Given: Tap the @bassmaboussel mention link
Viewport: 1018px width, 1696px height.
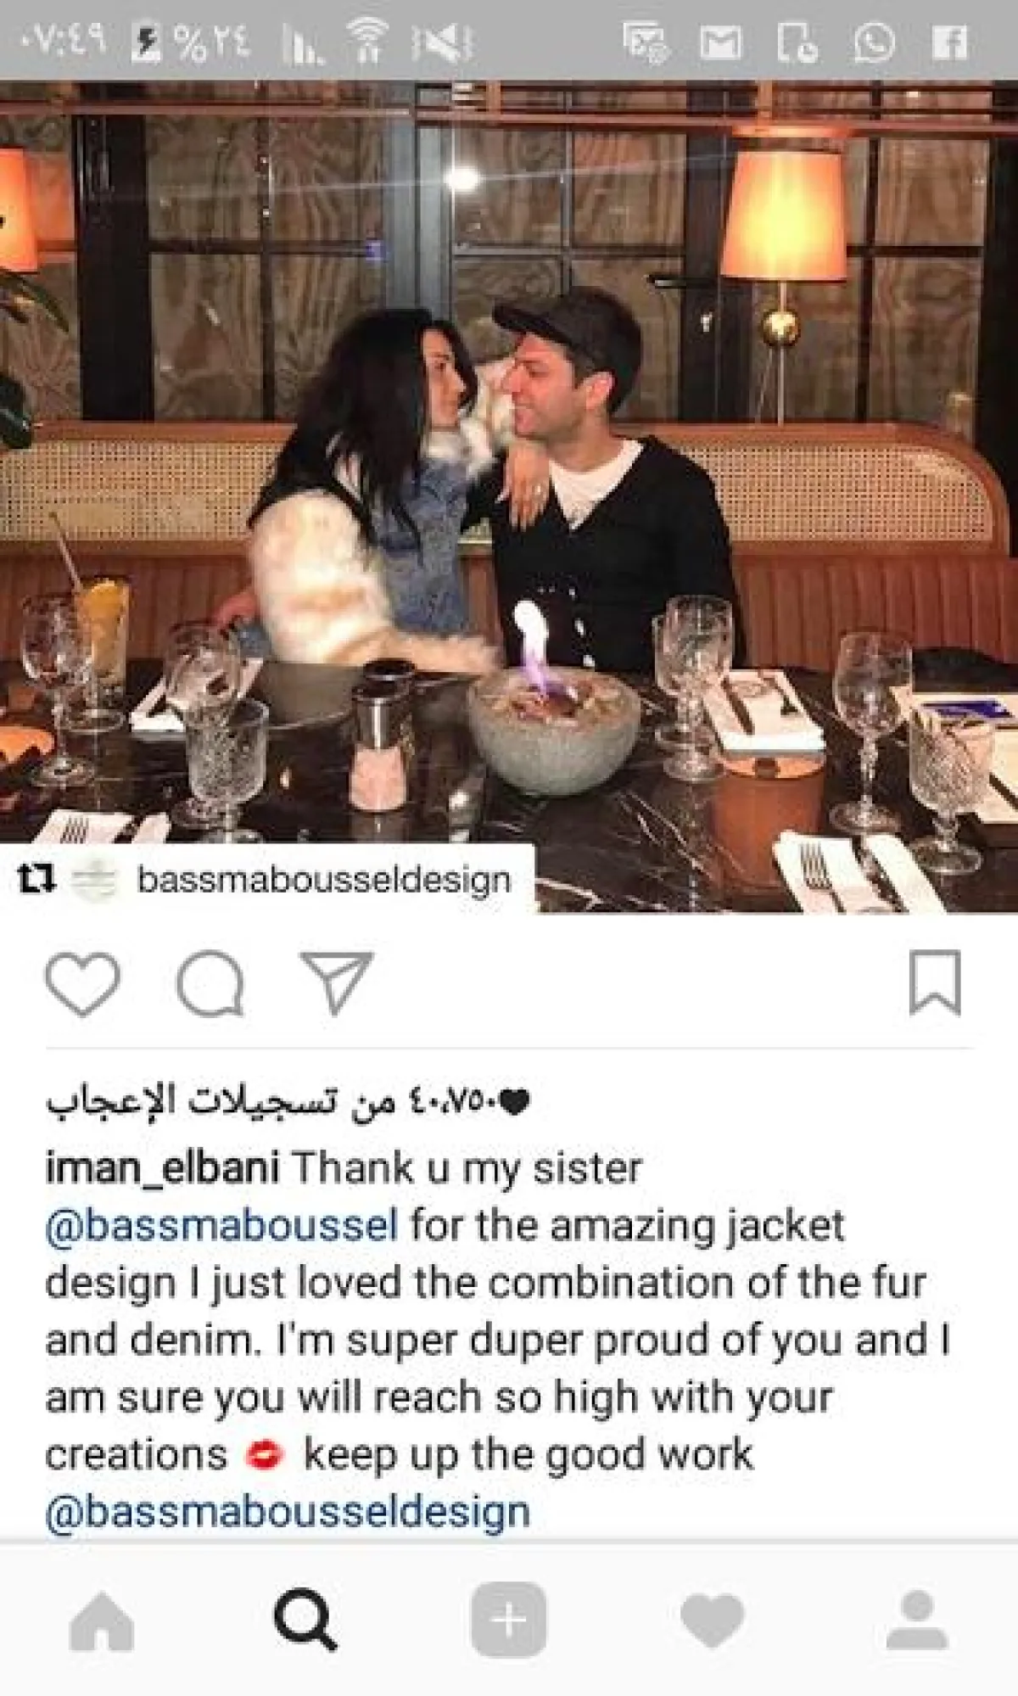Looking at the screenshot, I should click(221, 1226).
